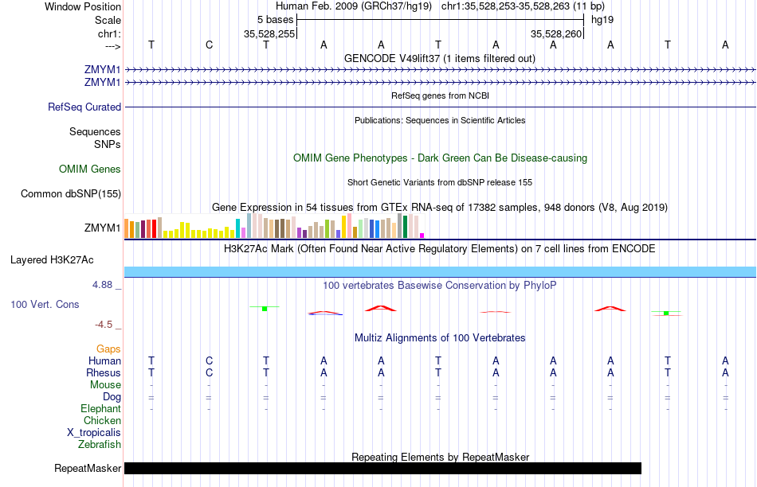The image size is (757, 487).
Task: Select the Window Position label
Action: coord(83,6)
